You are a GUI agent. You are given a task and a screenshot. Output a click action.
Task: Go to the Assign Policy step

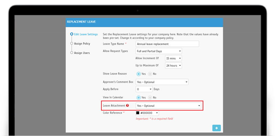[x=82, y=44]
